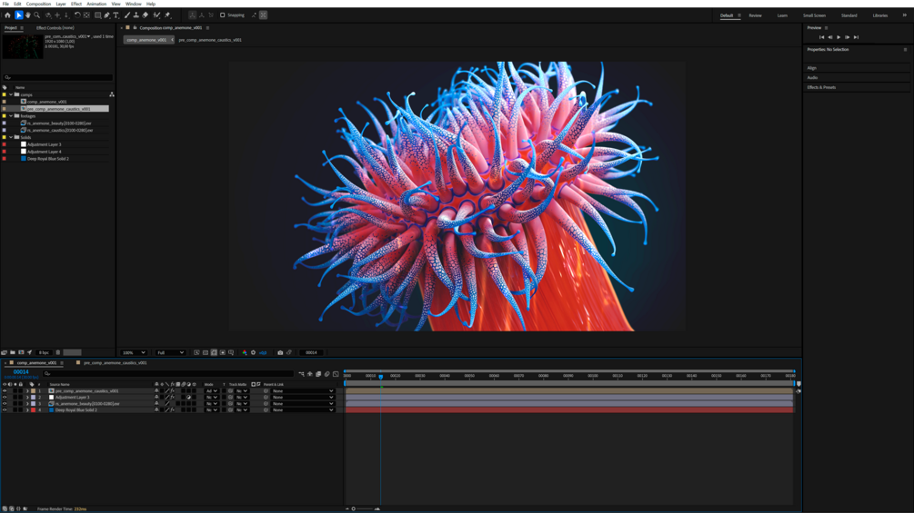Open the graph editor icon in timeline

pos(336,374)
